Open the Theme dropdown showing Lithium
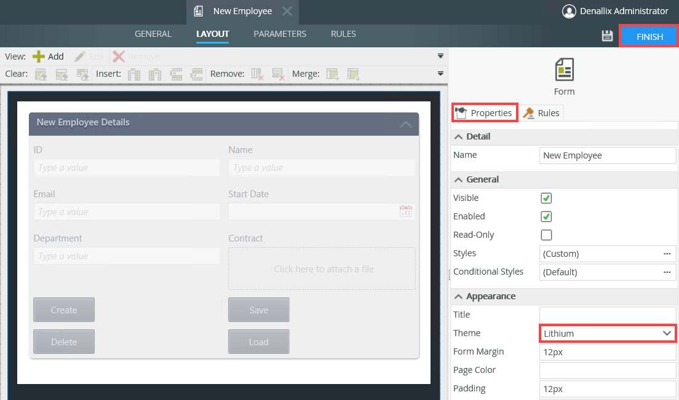Image resolution: width=679 pixels, height=400 pixels. point(608,333)
